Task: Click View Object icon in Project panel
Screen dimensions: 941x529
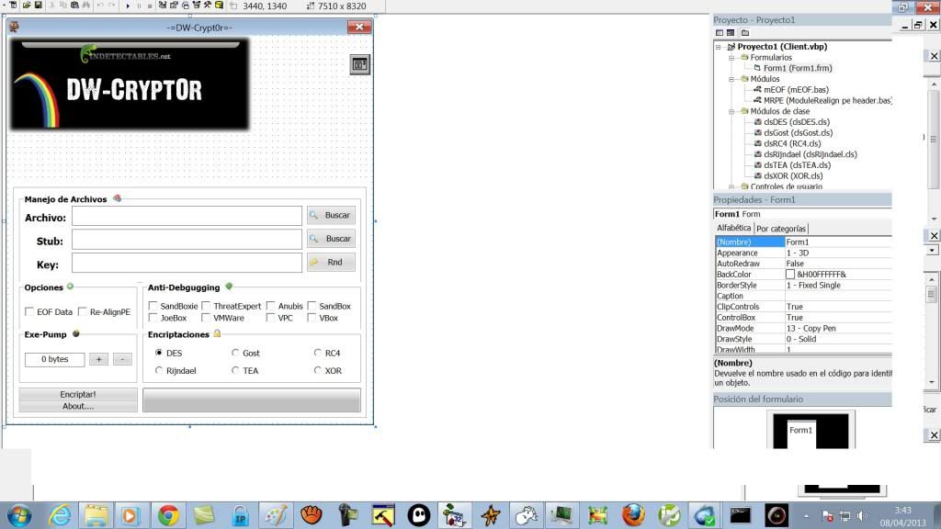Action: coord(731,33)
